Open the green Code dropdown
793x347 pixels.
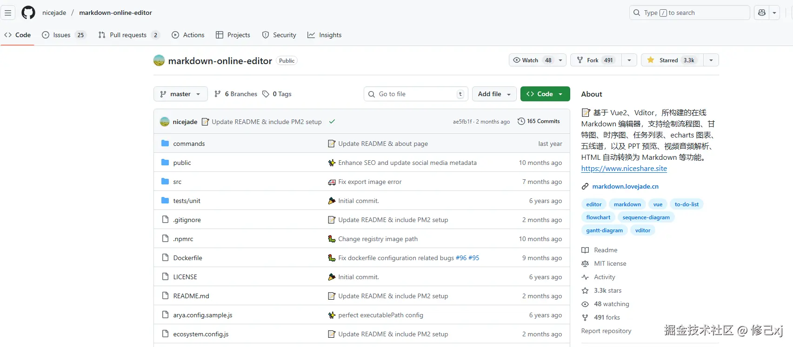(545, 94)
